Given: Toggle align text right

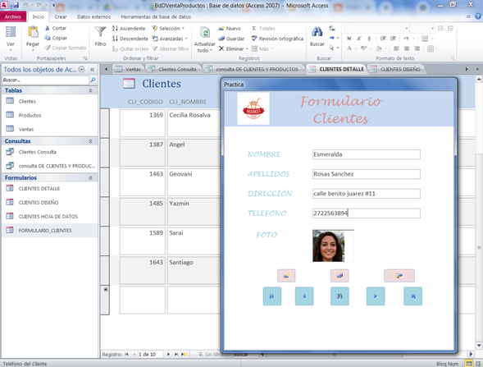Looking at the screenshot, I should coord(417,48).
